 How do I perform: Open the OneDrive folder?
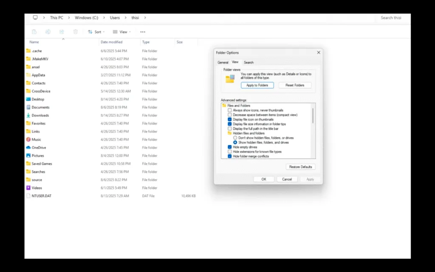tap(39, 147)
